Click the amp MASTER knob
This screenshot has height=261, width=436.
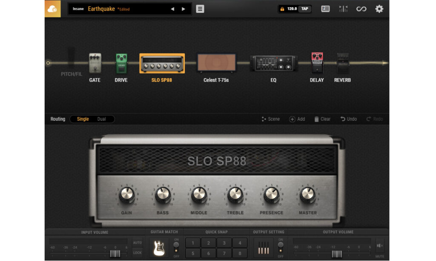(x=307, y=195)
